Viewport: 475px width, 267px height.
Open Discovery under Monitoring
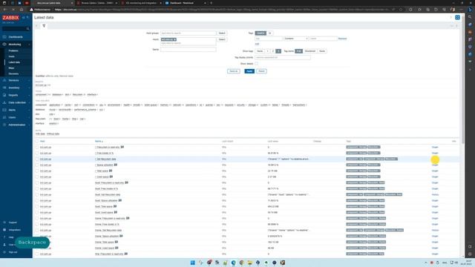pos(13,74)
